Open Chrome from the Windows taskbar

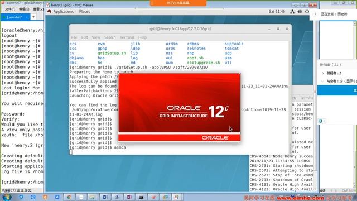(x=69, y=197)
